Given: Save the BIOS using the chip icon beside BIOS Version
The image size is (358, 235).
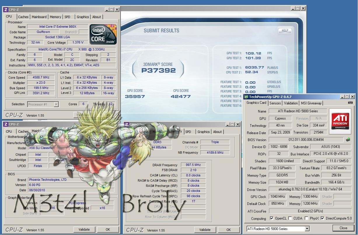Looking at the screenshot, I should tap(348, 140).
